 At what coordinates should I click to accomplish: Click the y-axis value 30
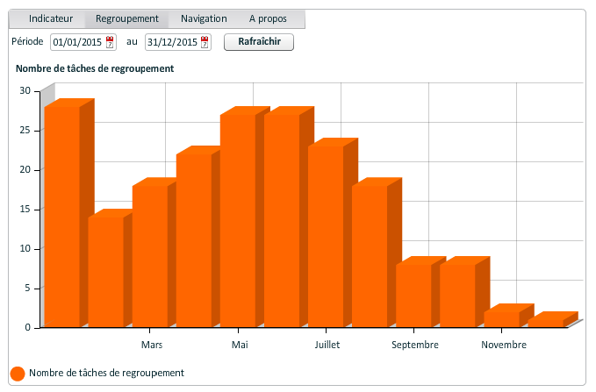[25, 91]
